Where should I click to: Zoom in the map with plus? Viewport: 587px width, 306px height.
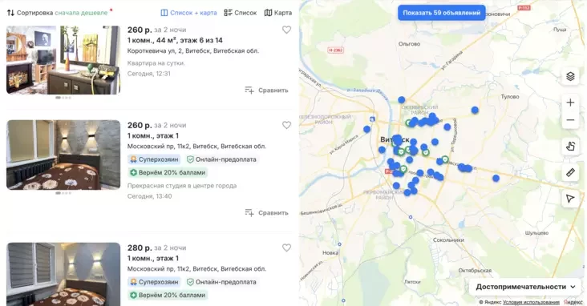(x=570, y=103)
